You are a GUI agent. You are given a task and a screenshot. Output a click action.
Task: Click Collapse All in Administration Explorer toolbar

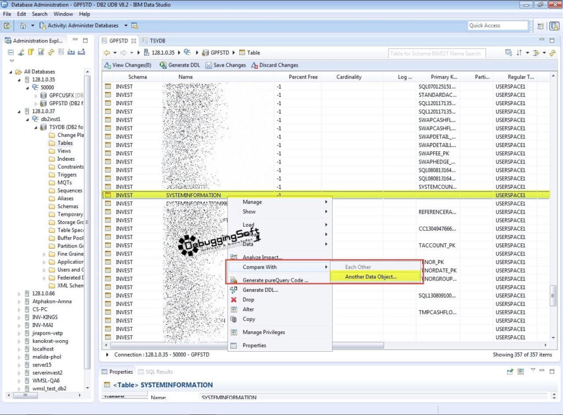tap(11, 52)
